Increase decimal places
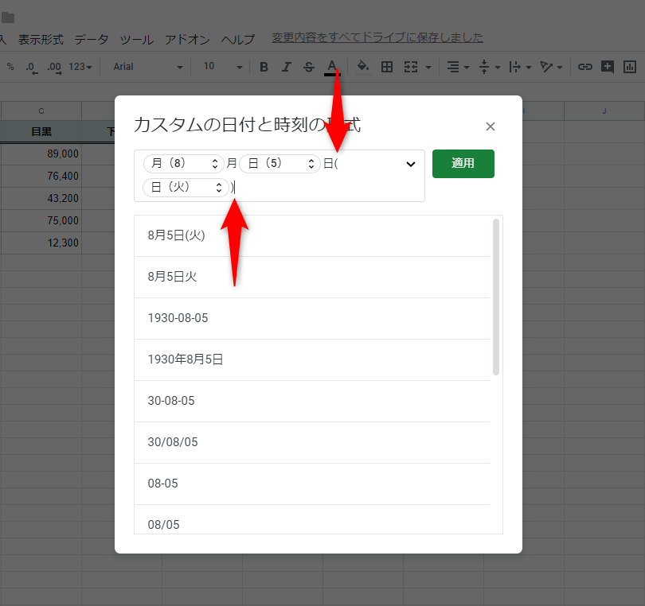The height and width of the screenshot is (606, 645). click(54, 68)
